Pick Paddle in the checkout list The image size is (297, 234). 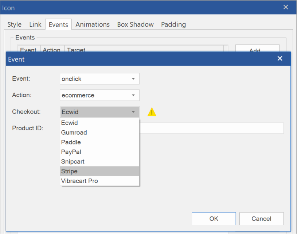click(x=99, y=142)
